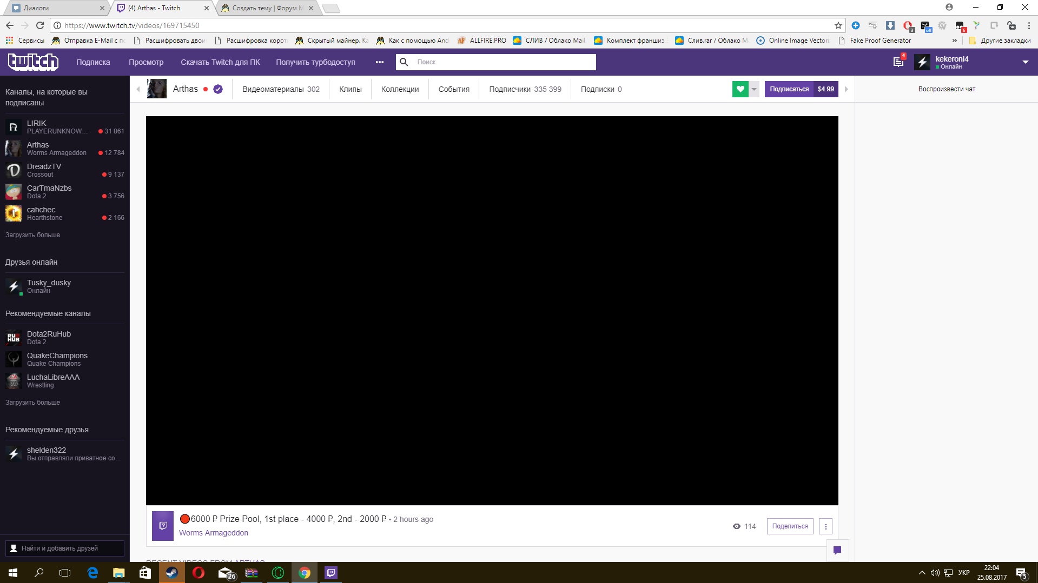Open Twitch app from the taskbar
The width and height of the screenshot is (1038, 583).
pyautogui.click(x=331, y=573)
